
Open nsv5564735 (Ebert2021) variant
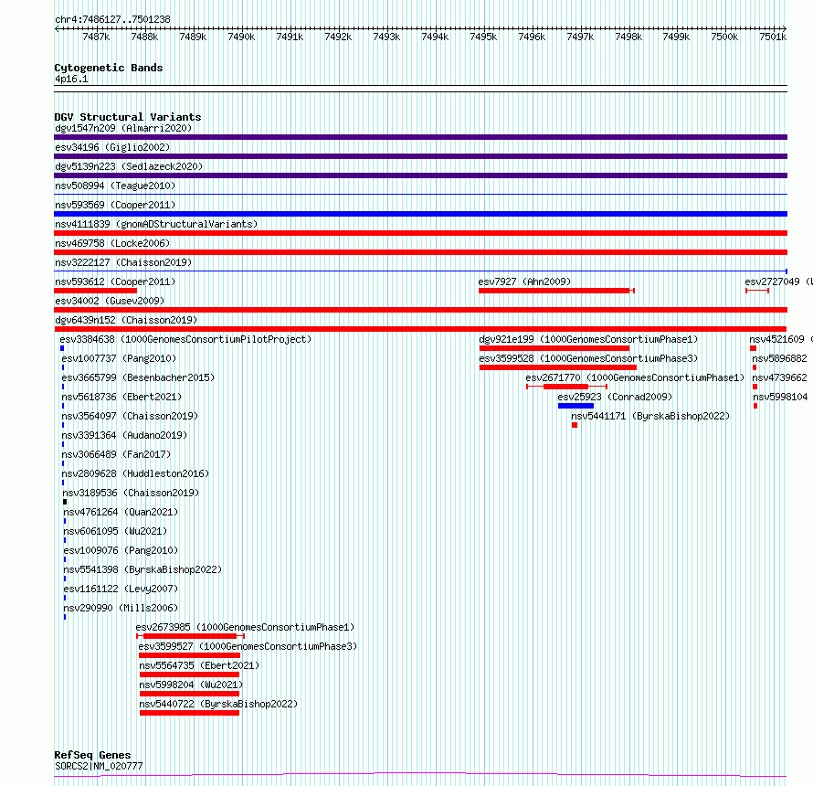(x=199, y=665)
